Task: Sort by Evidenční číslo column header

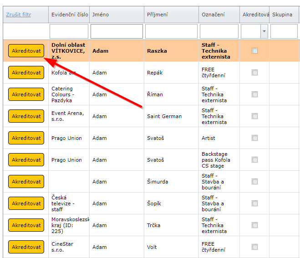Action: tap(69, 15)
